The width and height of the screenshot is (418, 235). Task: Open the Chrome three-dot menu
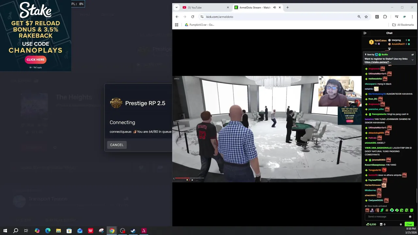tap(412, 17)
